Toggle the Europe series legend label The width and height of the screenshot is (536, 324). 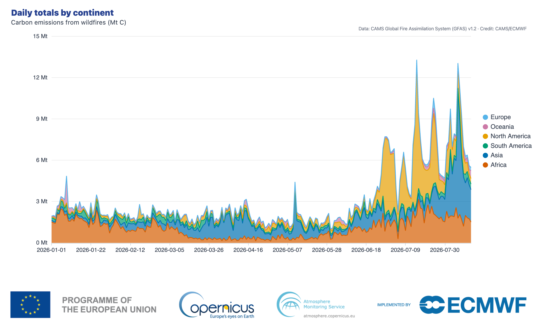(500, 117)
